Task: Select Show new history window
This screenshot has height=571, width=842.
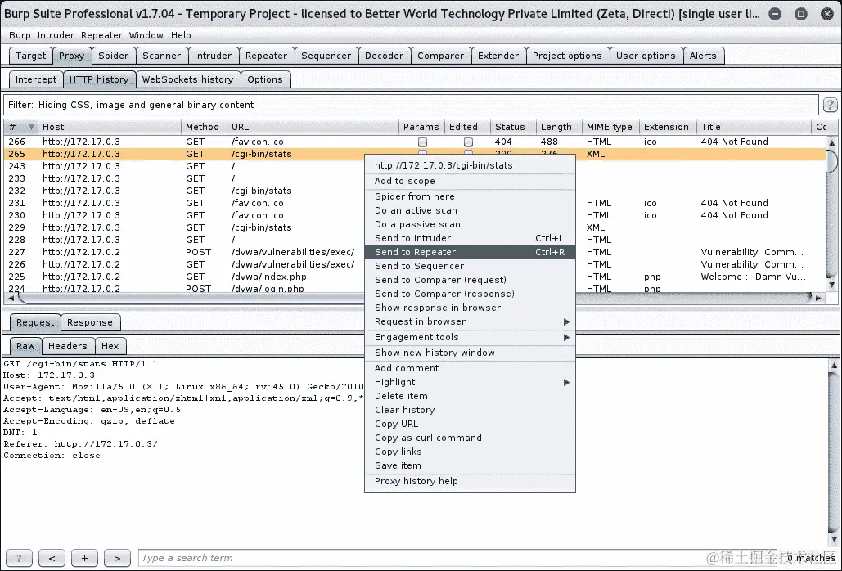Action: [x=470, y=353]
